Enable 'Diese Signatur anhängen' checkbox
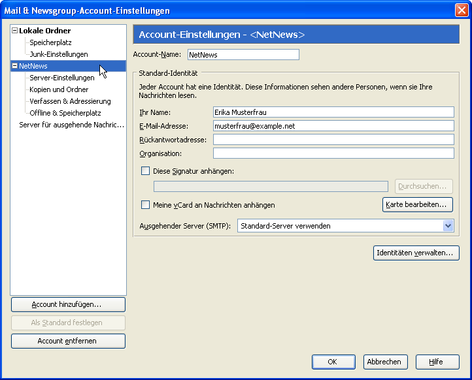The height and width of the screenshot is (380, 472). click(x=146, y=171)
